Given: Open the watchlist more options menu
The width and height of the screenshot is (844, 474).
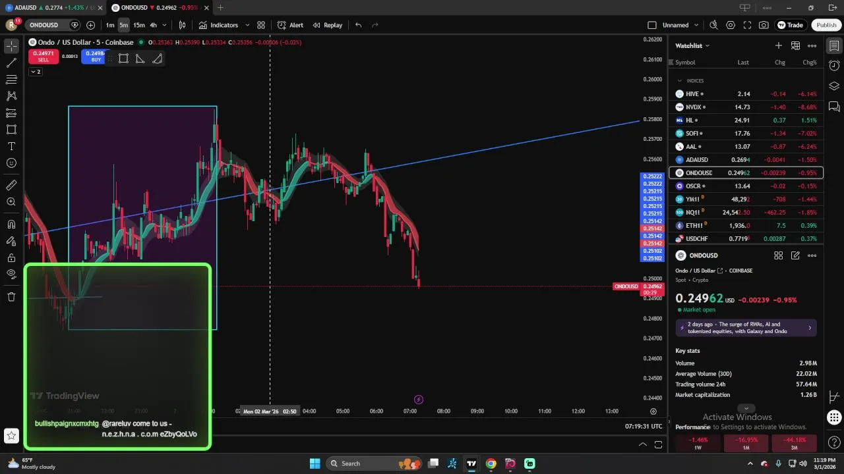Looking at the screenshot, I should [812, 45].
